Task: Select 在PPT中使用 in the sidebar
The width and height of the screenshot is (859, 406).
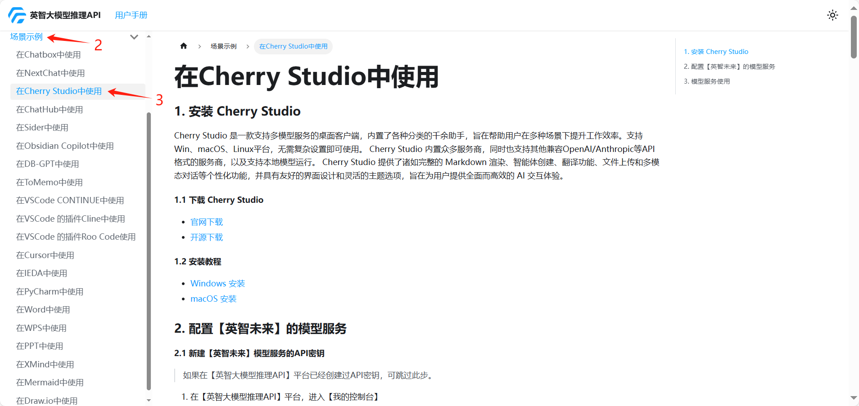Action: pos(40,346)
